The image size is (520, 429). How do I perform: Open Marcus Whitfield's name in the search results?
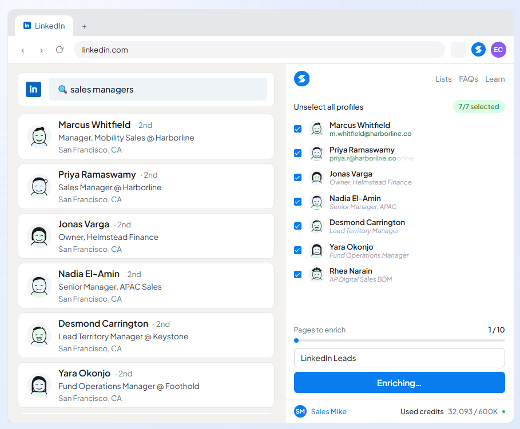[x=94, y=125]
